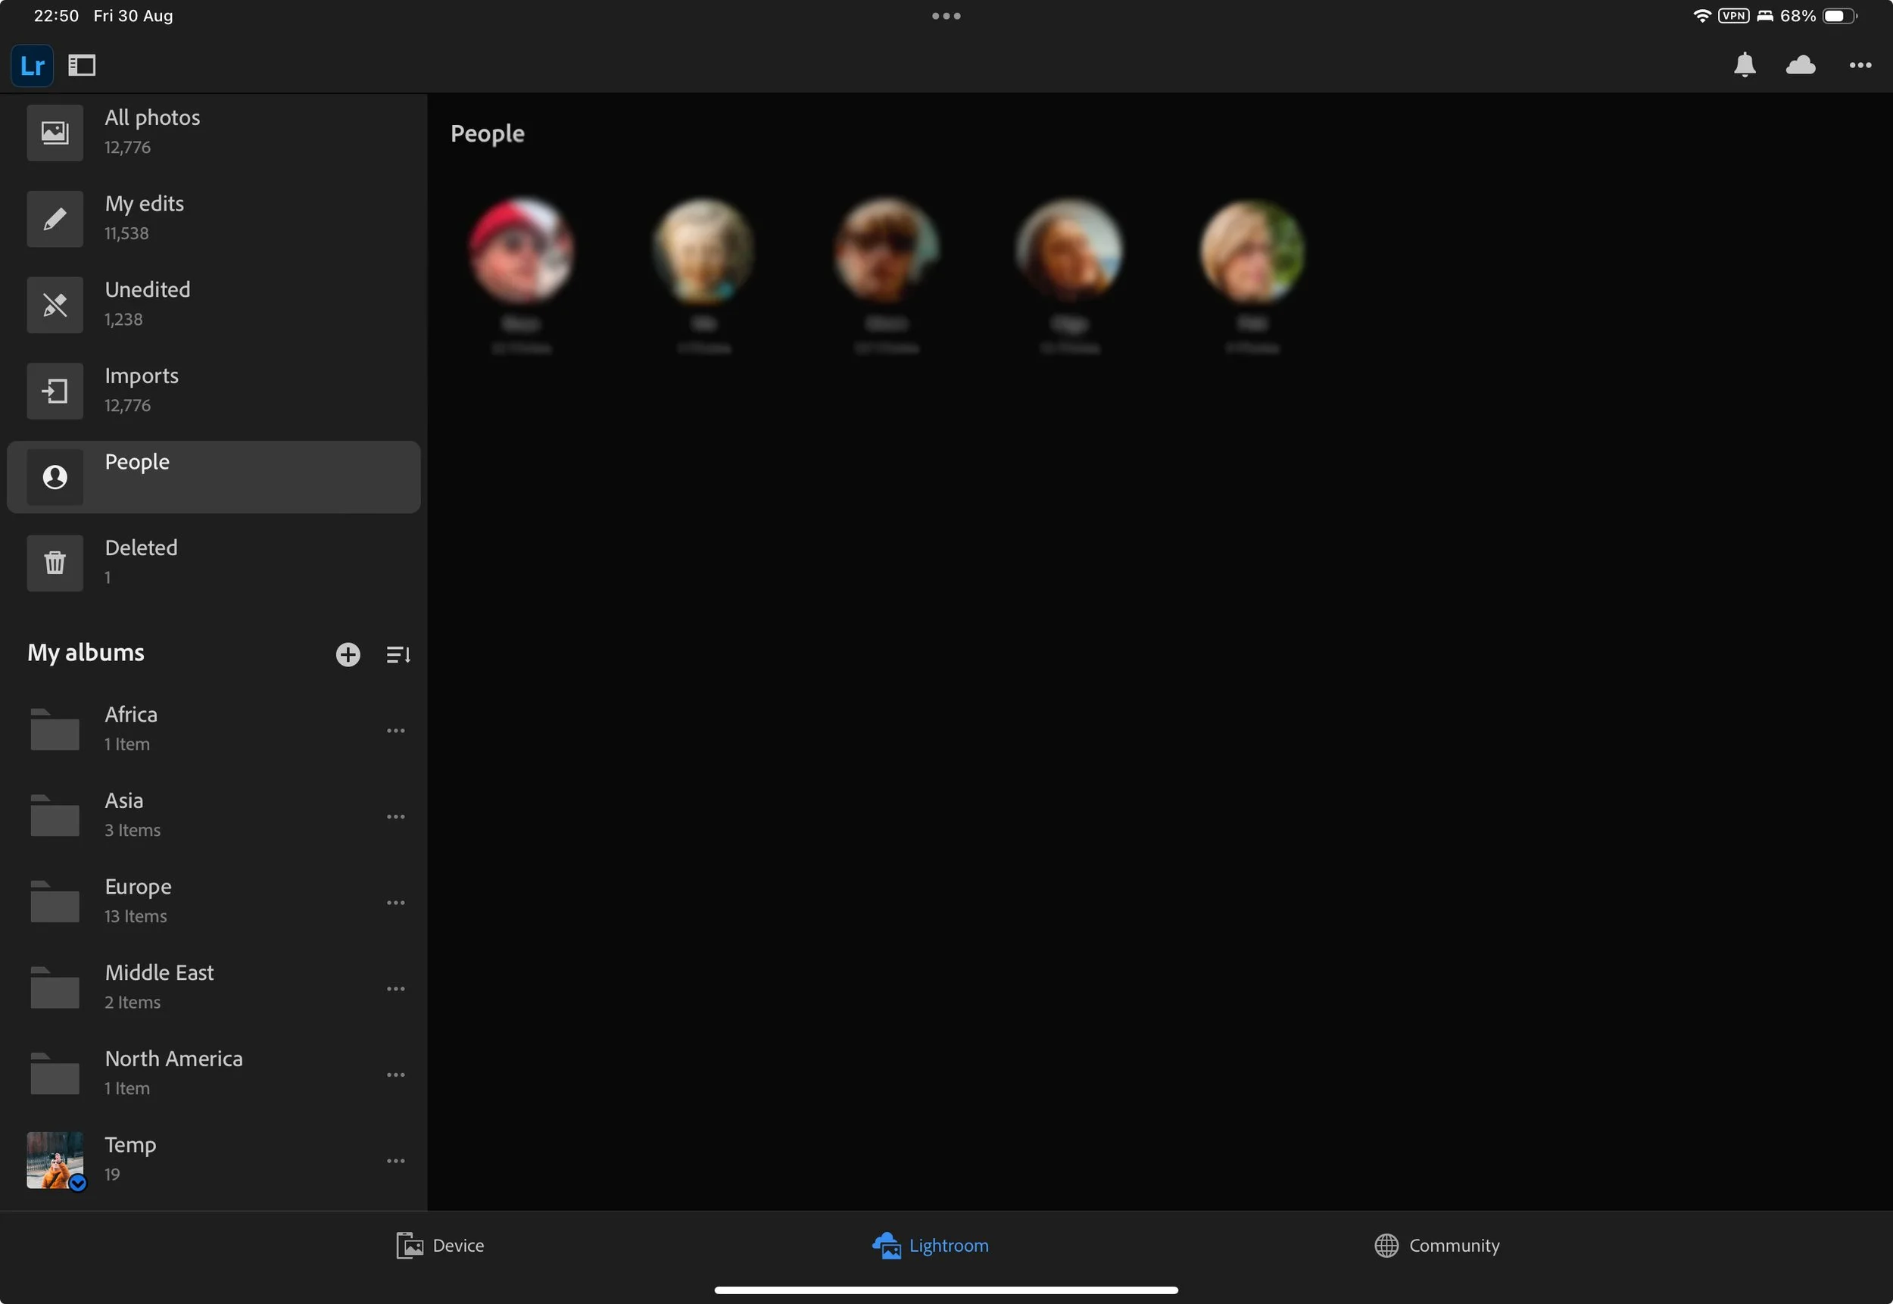Expand the Middle East folder
Screen dimensions: 1893x1304
(159, 986)
